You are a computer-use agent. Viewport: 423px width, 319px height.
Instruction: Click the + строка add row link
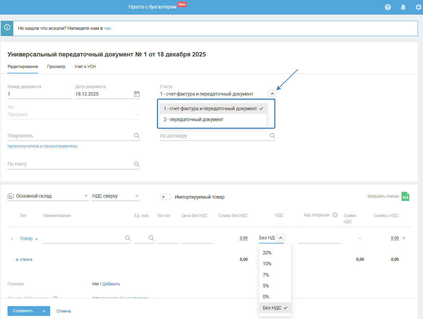point(24,259)
